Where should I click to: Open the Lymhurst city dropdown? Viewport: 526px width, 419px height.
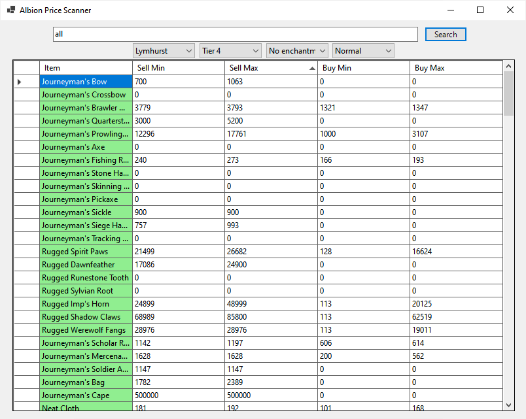coord(164,50)
